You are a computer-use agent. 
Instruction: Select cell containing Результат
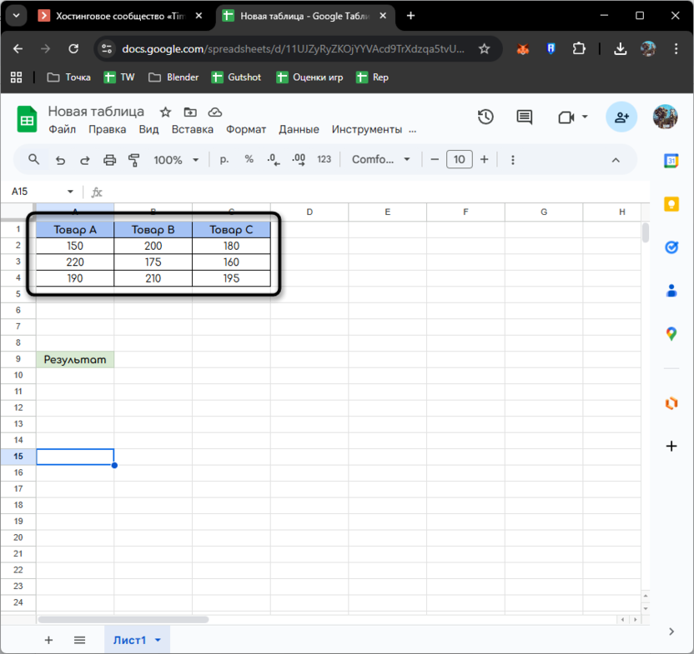coord(75,360)
